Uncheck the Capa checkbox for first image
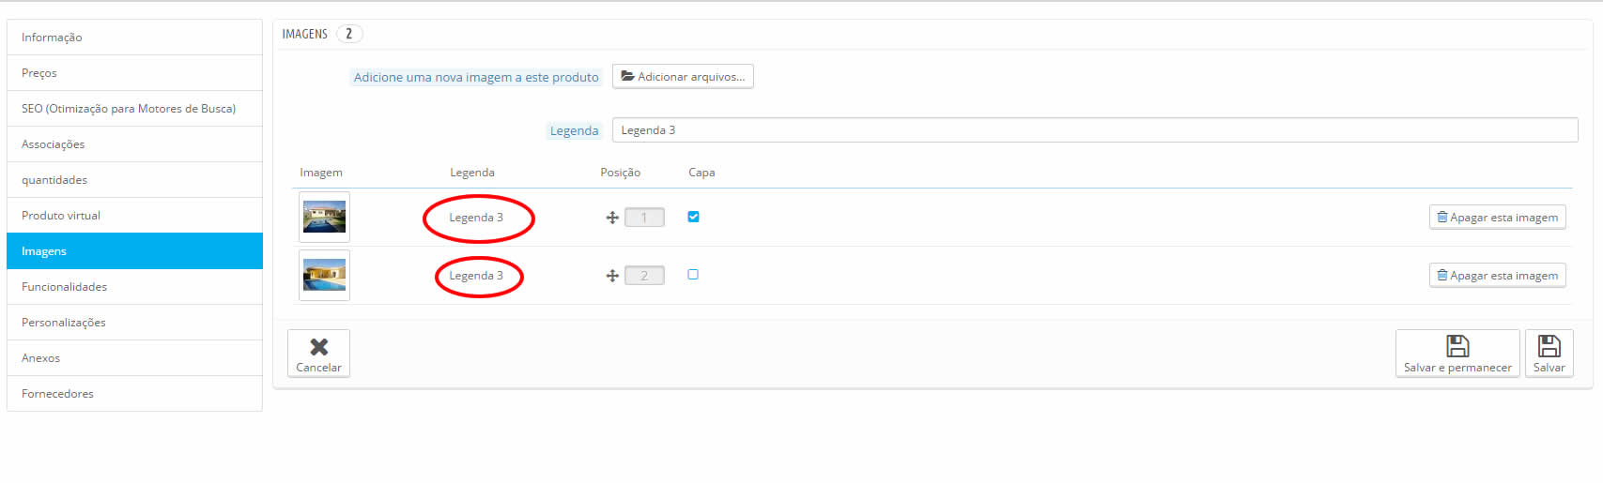 (693, 217)
